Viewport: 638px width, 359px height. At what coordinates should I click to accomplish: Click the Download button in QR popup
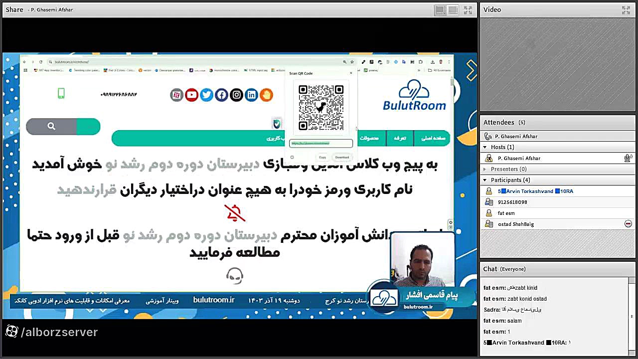342,157
